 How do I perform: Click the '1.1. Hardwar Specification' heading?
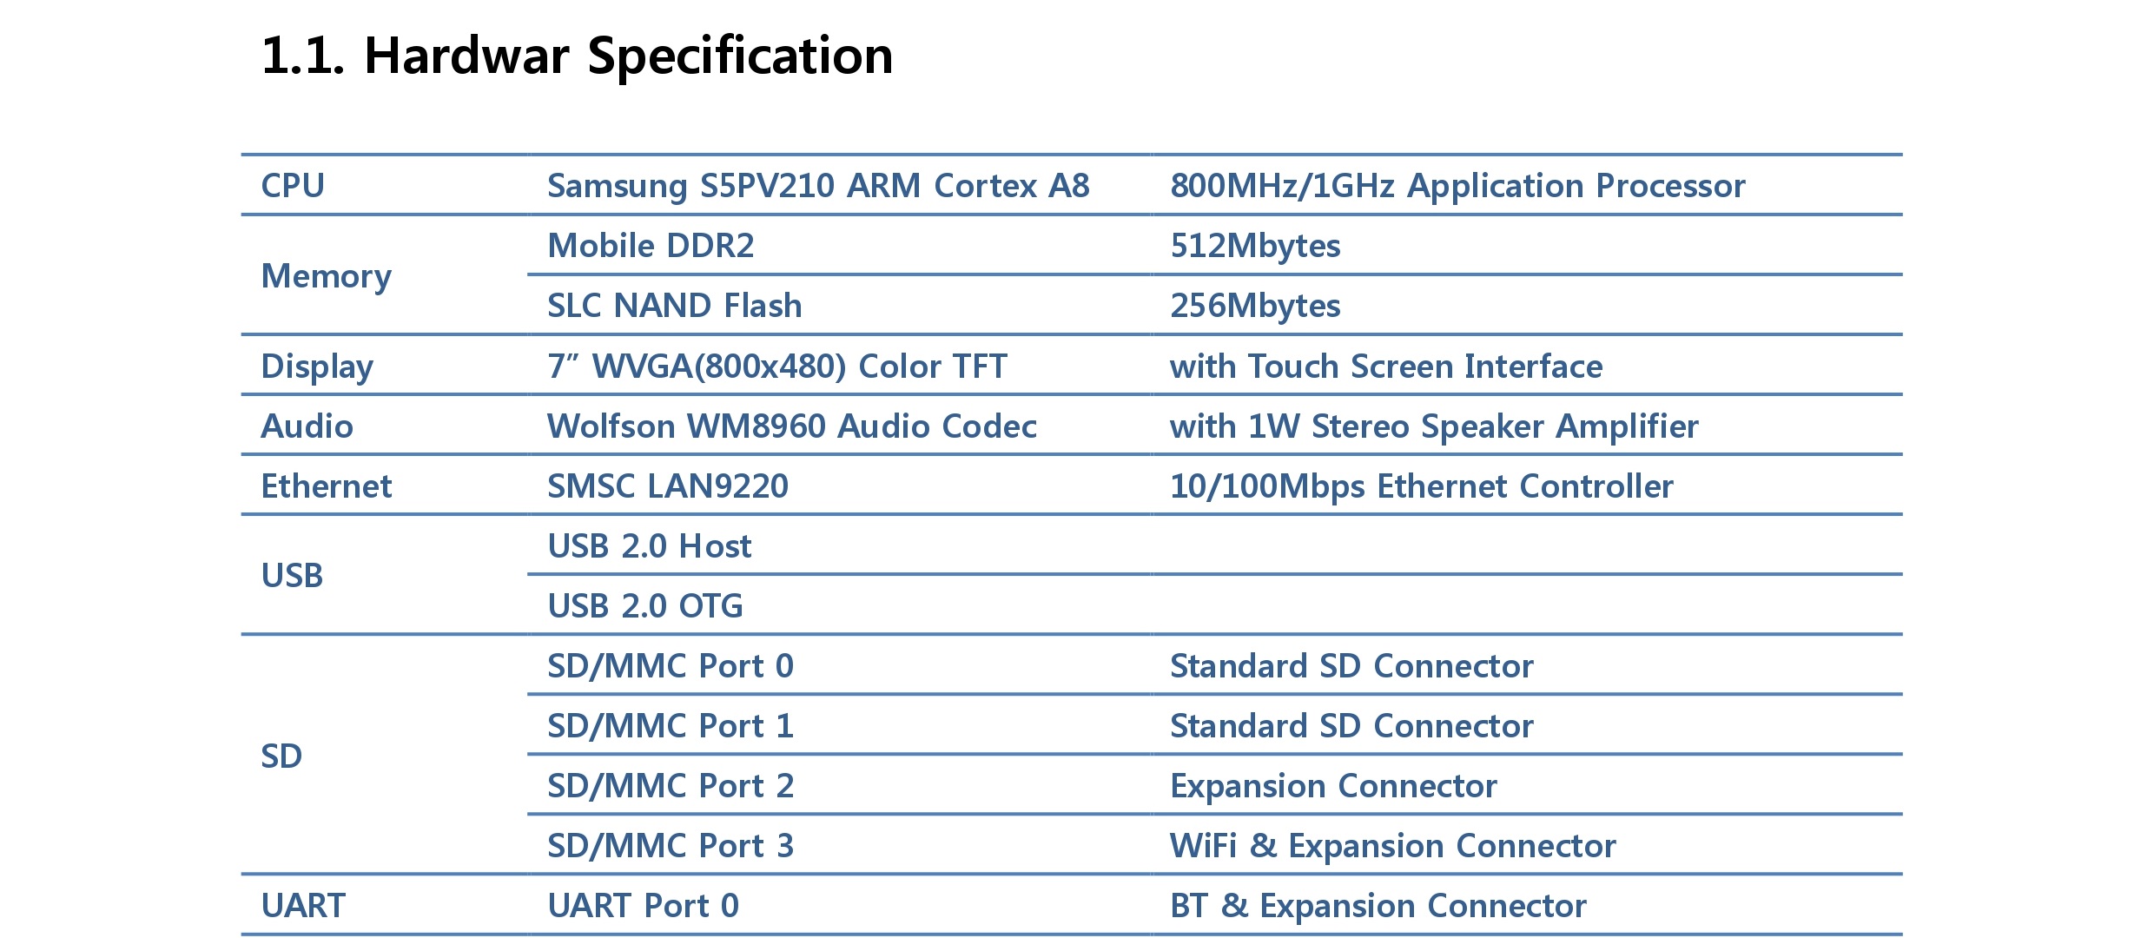[x=577, y=56]
